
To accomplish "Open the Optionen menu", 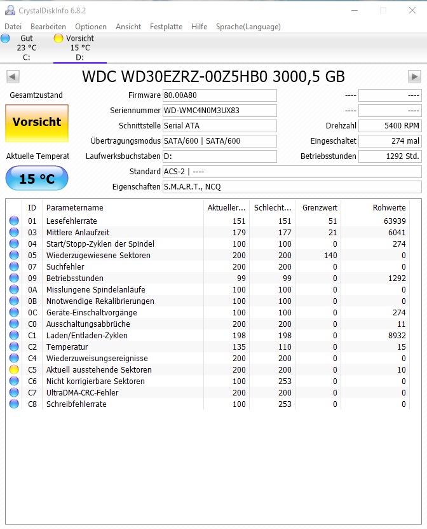I will coord(91,27).
